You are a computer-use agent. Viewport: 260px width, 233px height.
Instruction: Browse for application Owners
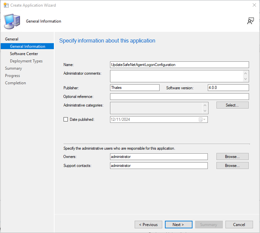232,157
